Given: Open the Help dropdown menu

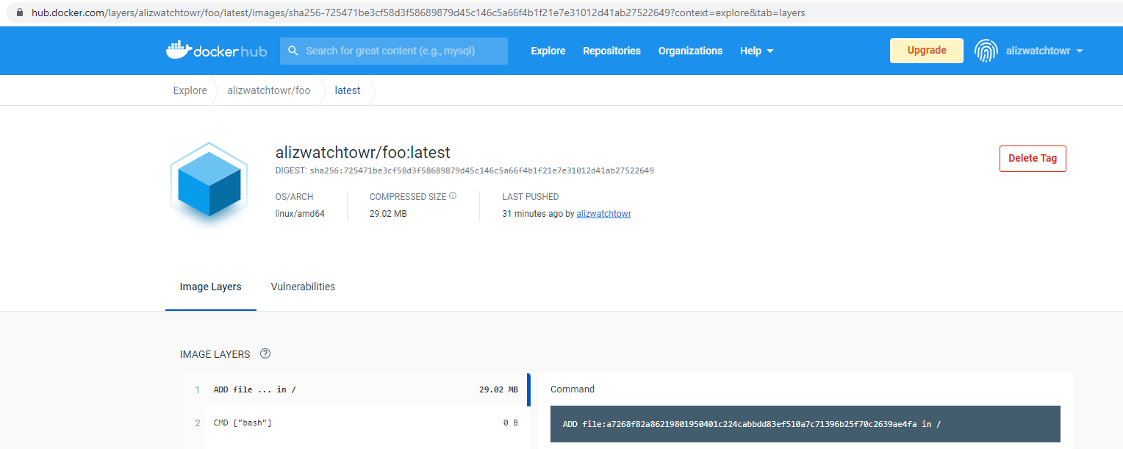Looking at the screenshot, I should coord(757,51).
